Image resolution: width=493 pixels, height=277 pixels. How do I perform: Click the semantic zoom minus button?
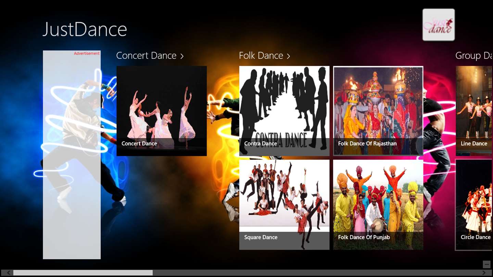tap(486, 264)
